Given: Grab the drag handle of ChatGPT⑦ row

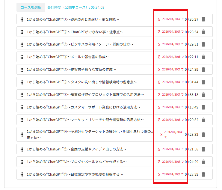Looking at the screenshot, I should 22,95.
